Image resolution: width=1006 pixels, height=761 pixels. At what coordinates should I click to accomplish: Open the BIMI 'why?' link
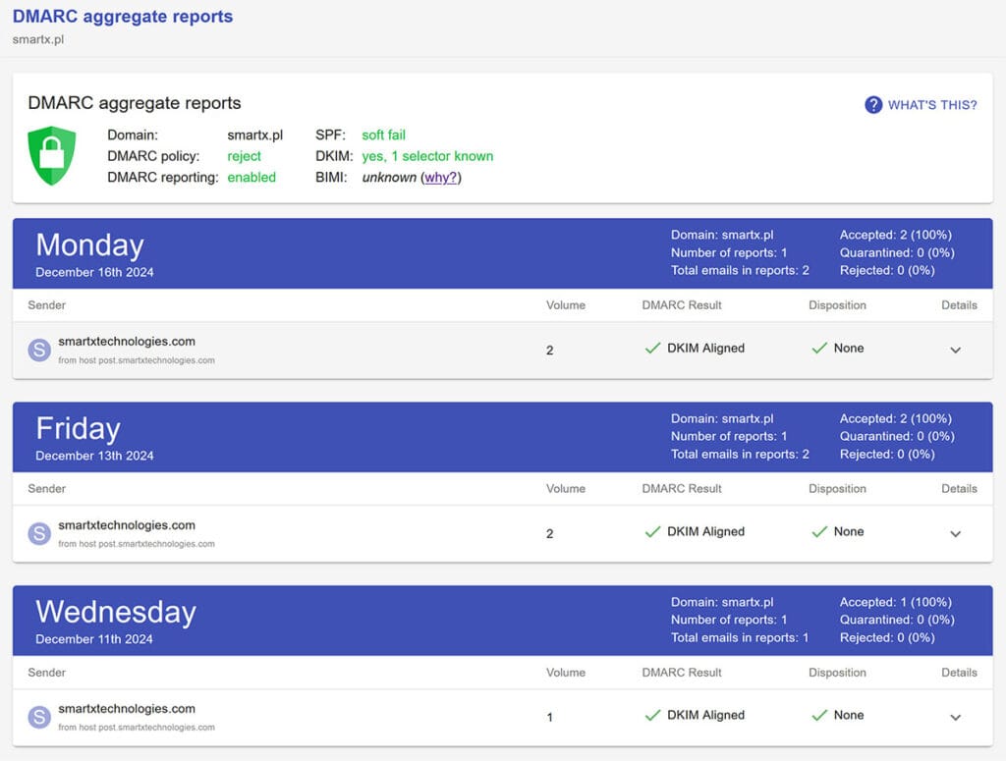click(x=442, y=178)
